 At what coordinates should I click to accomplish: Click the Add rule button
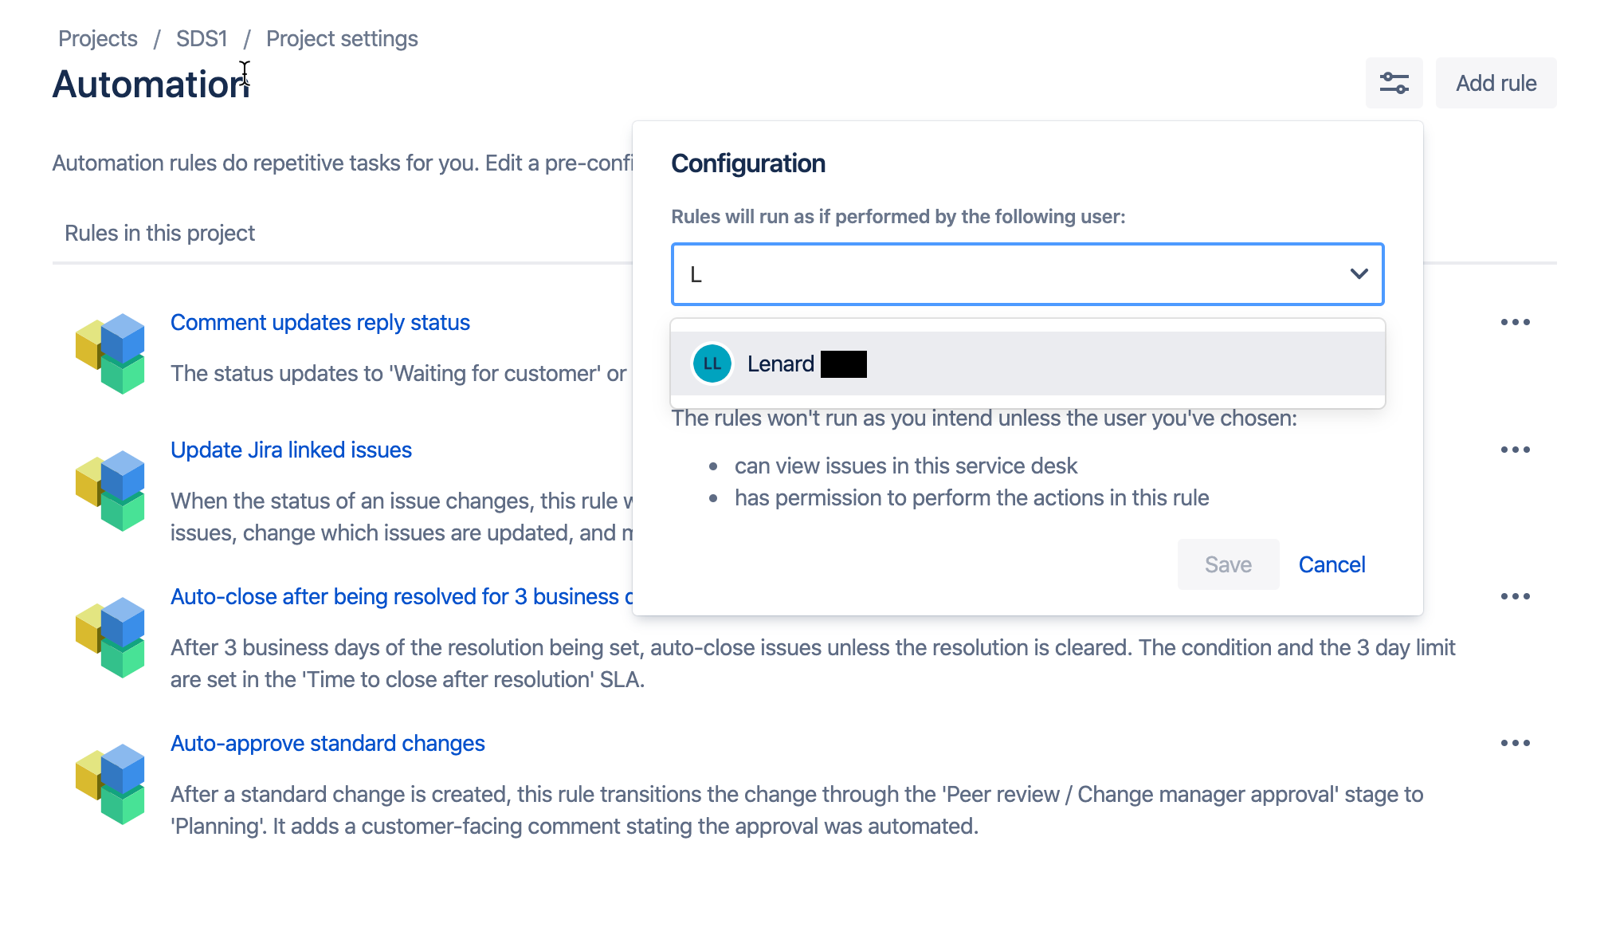pos(1495,83)
